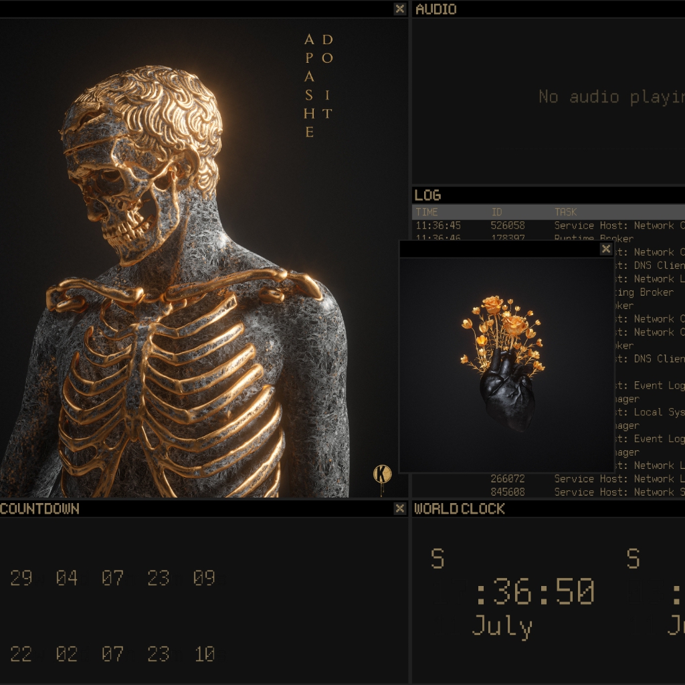Click the 10 seconds countdown value

(x=204, y=654)
